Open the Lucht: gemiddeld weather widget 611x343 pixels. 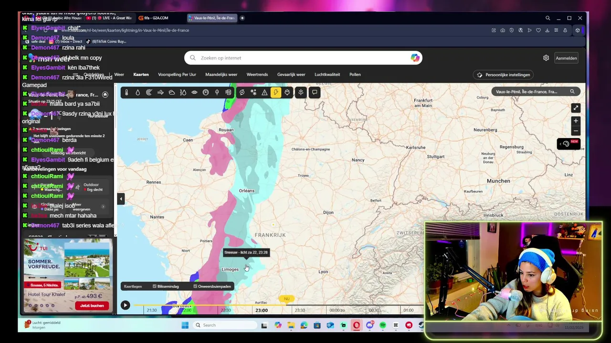43,325
